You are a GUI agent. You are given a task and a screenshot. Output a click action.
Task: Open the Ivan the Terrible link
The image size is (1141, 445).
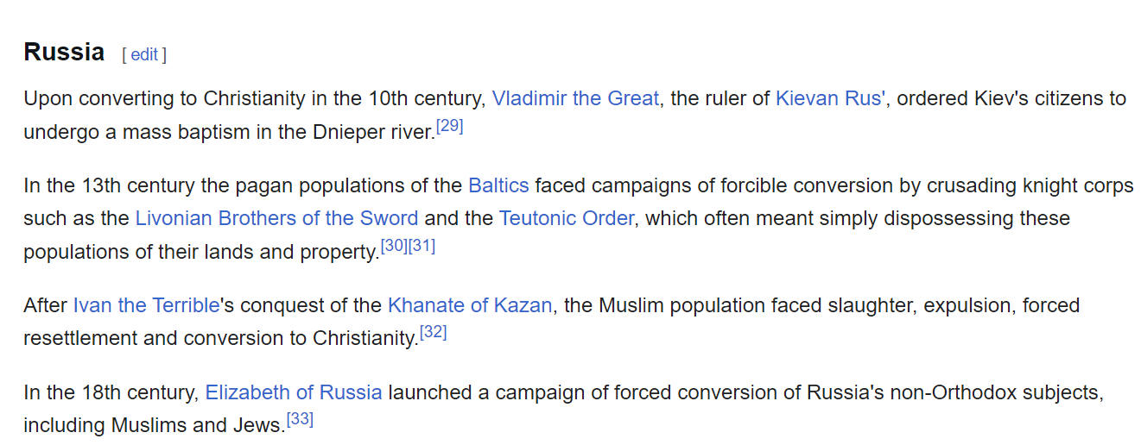click(146, 305)
